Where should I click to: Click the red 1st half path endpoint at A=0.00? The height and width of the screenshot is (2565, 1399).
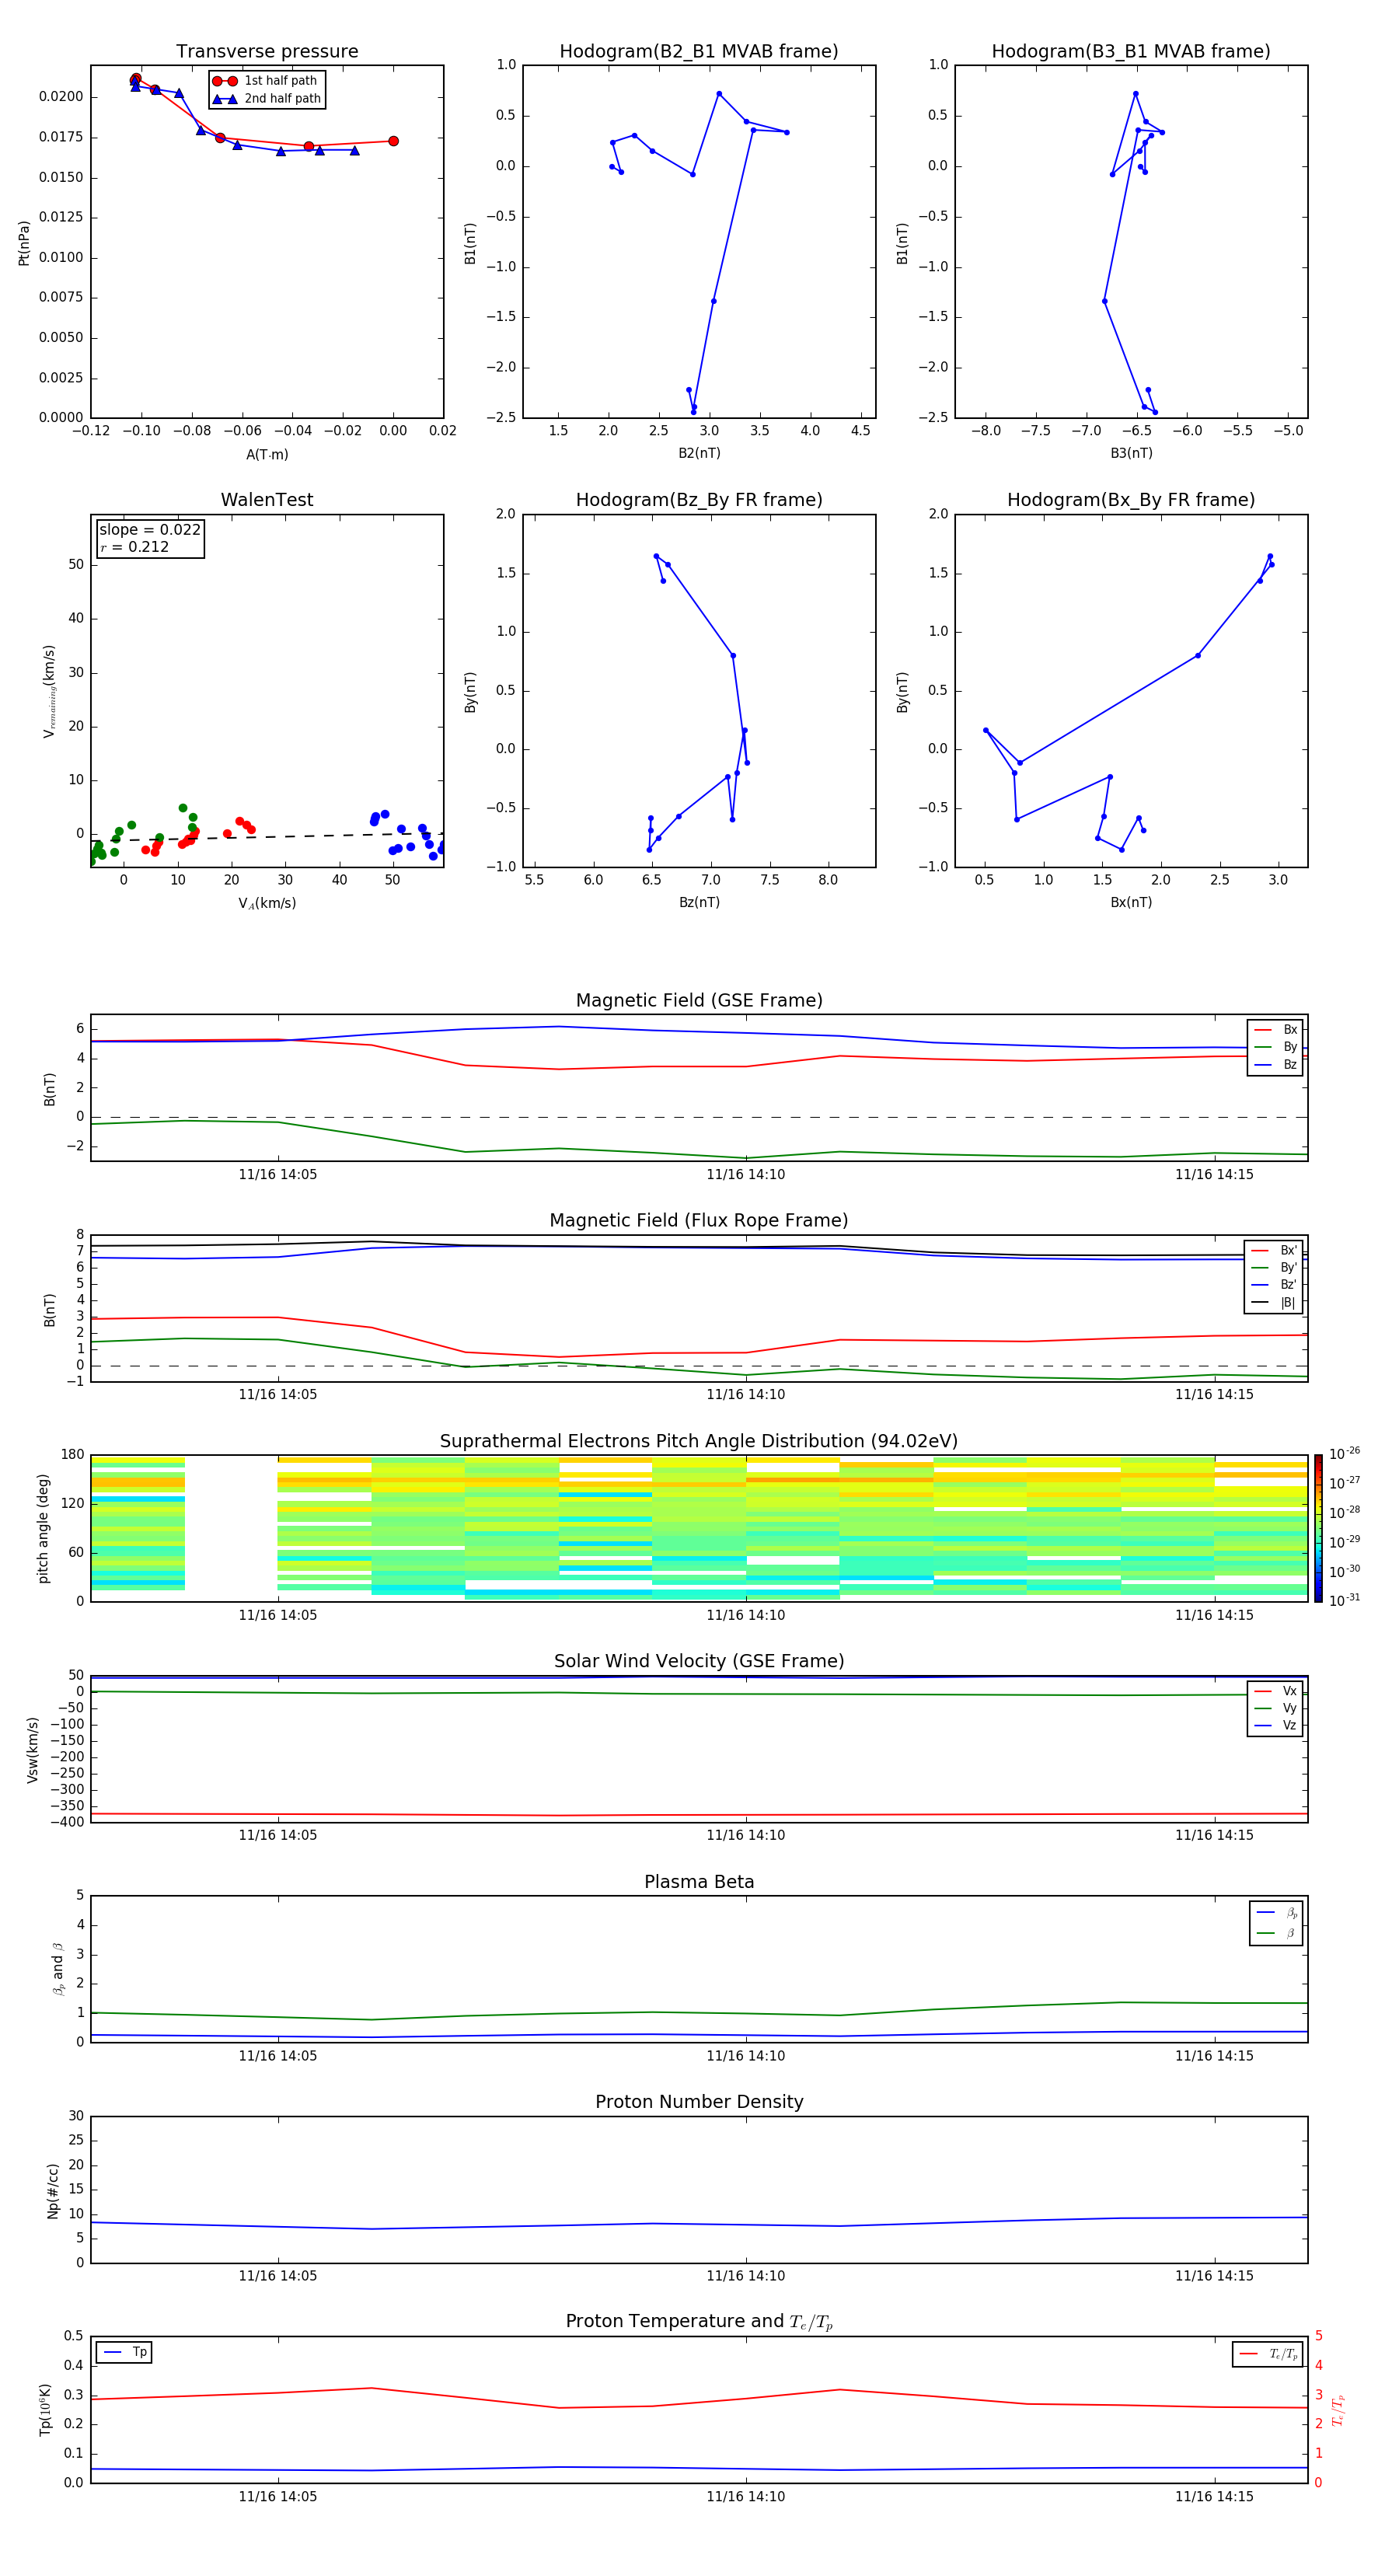pyautogui.click(x=393, y=141)
